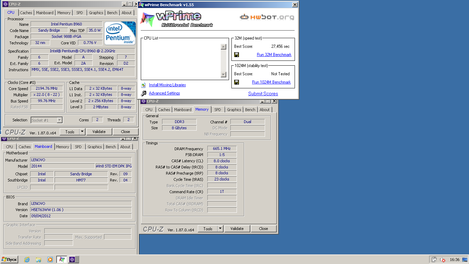469x264 pixels.
Task: Click the hwbot.org logo in wPrime
Action: point(267,17)
